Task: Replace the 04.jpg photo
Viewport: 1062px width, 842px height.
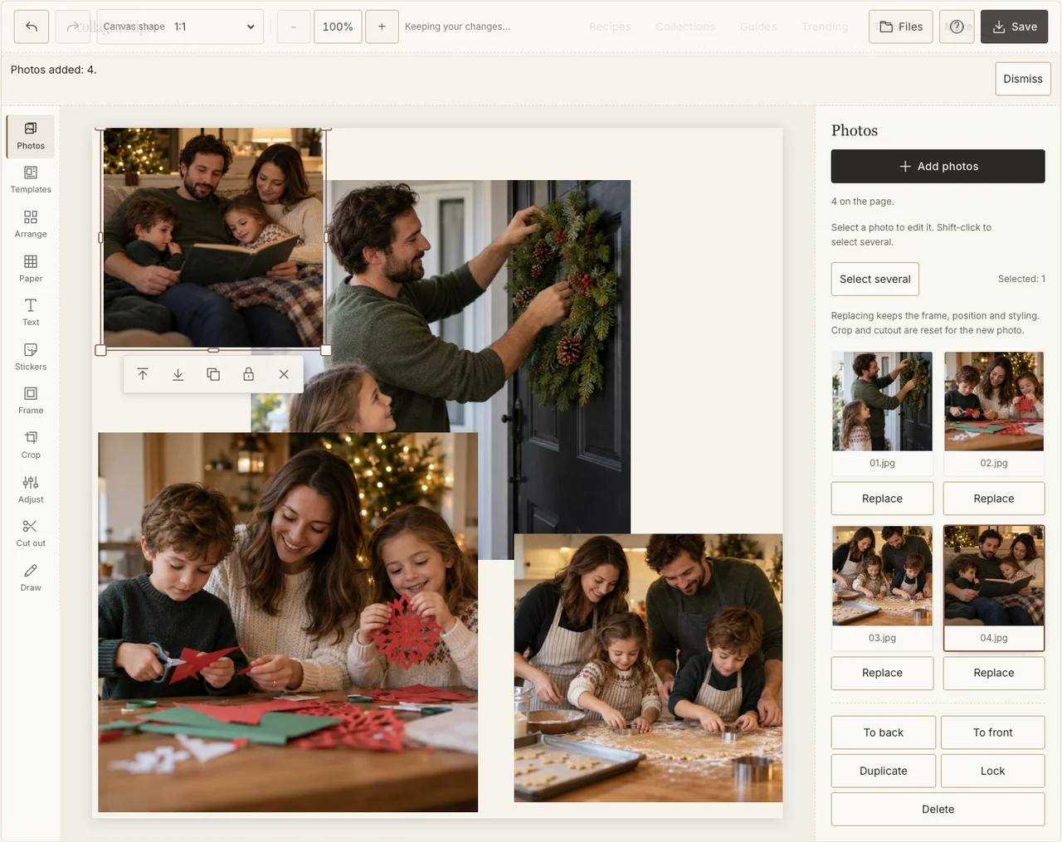Action: 994,673
